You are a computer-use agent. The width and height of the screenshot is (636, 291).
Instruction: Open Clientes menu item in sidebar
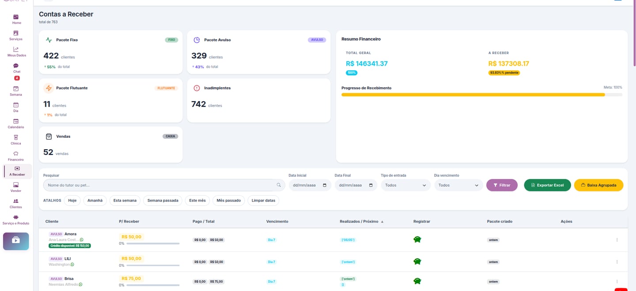[16, 203]
